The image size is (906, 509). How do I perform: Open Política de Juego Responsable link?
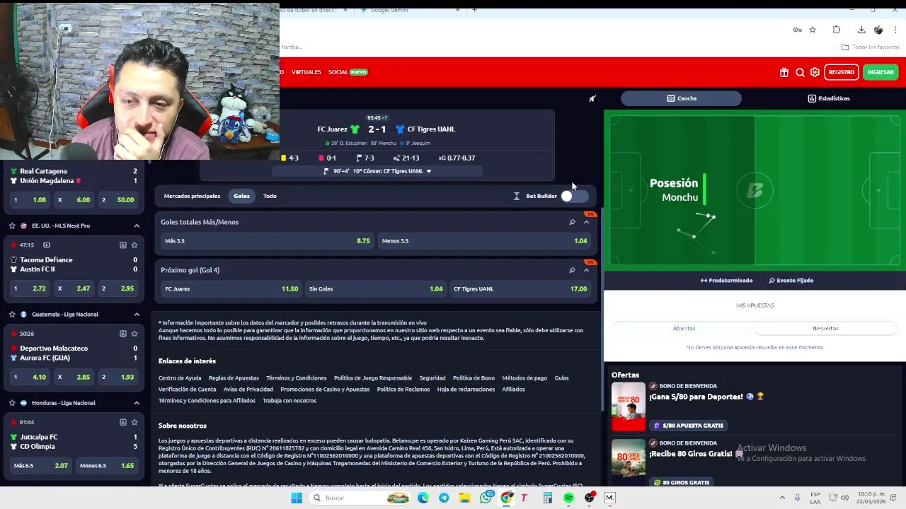(x=372, y=378)
